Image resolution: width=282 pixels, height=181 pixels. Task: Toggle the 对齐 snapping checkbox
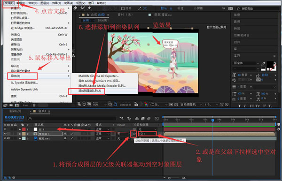(123, 8)
